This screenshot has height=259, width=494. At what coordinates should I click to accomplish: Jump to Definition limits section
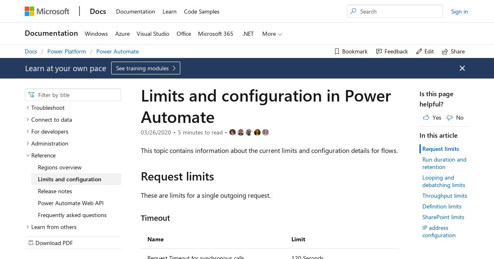pos(442,206)
